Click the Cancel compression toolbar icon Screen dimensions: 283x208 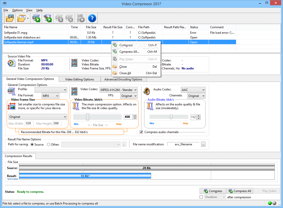pos(69,18)
